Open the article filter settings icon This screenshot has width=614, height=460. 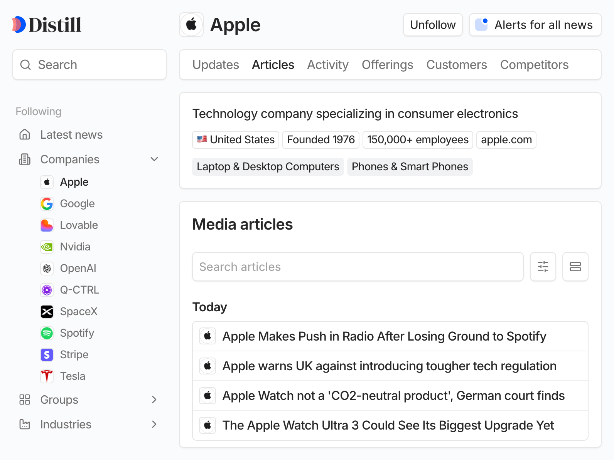pos(543,267)
